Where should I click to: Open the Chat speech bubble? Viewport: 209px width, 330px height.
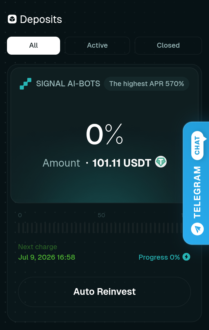197,145
